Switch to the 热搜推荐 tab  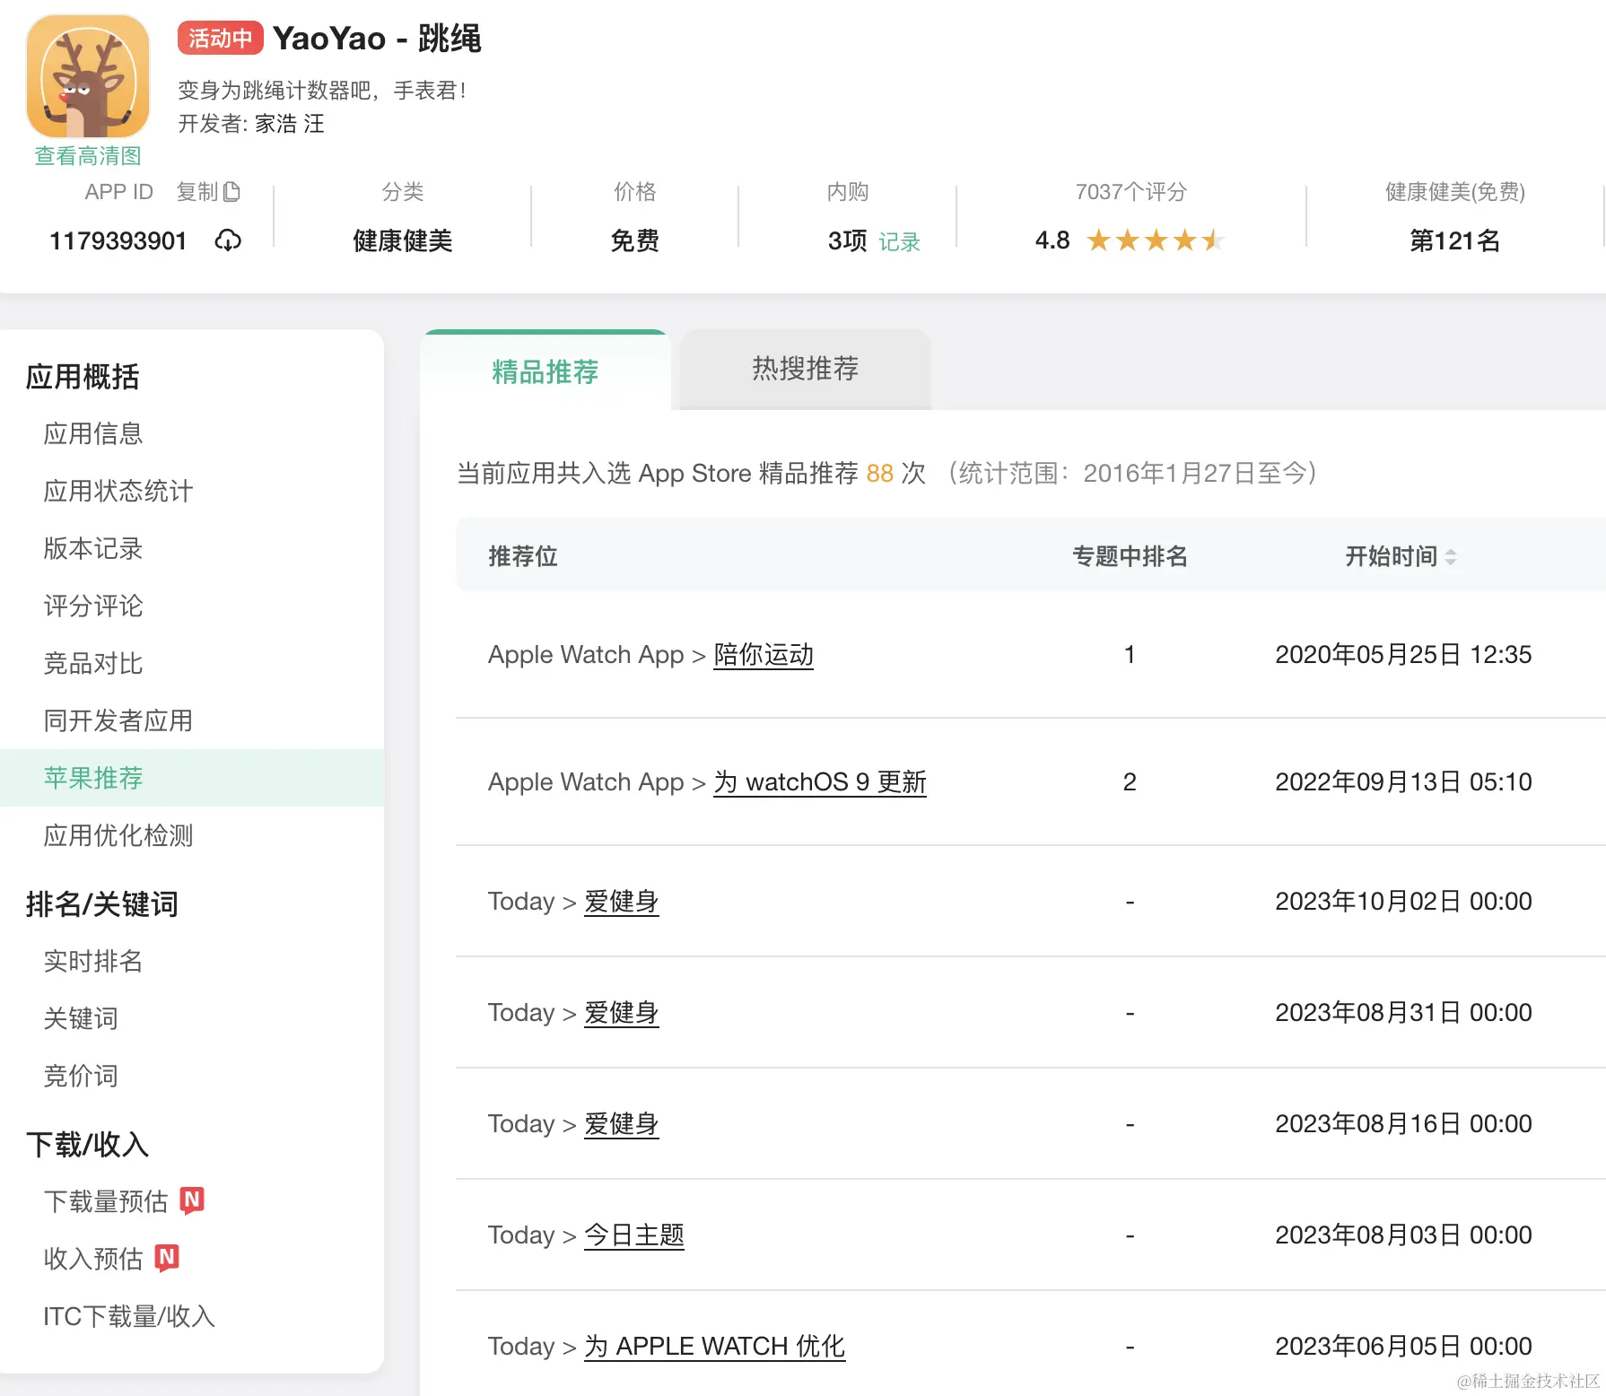click(806, 369)
